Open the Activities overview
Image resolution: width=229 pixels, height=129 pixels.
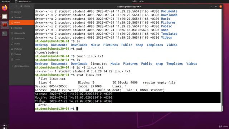click(6, 1)
